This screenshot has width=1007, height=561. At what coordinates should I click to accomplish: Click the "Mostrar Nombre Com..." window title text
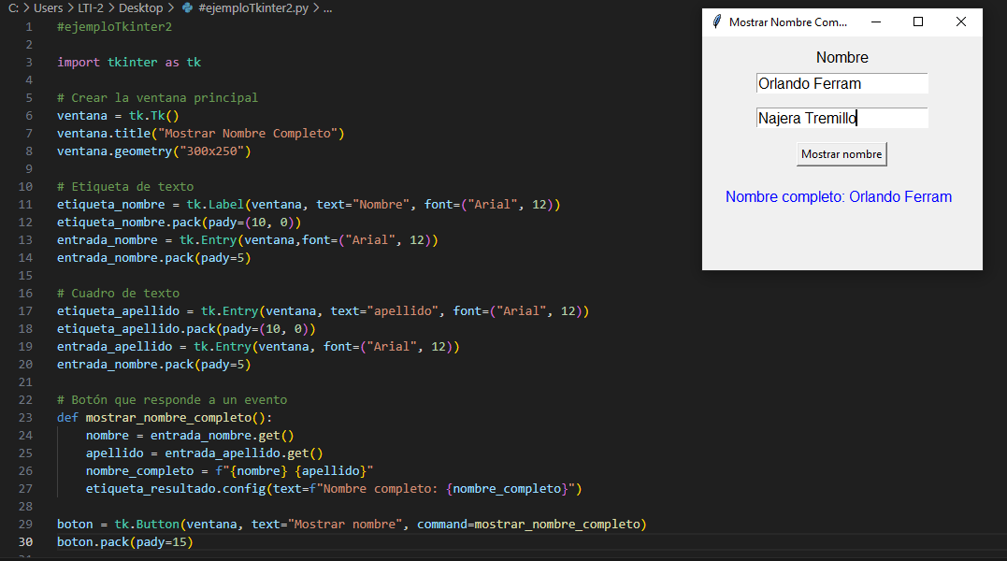pyautogui.click(x=787, y=22)
